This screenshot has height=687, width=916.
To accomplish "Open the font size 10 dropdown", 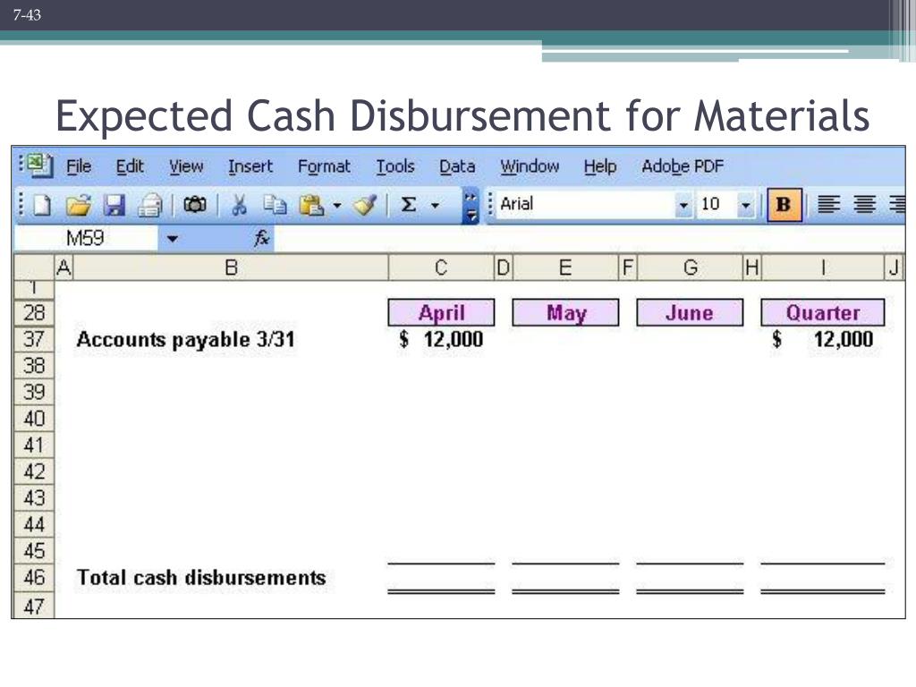I will 745,205.
